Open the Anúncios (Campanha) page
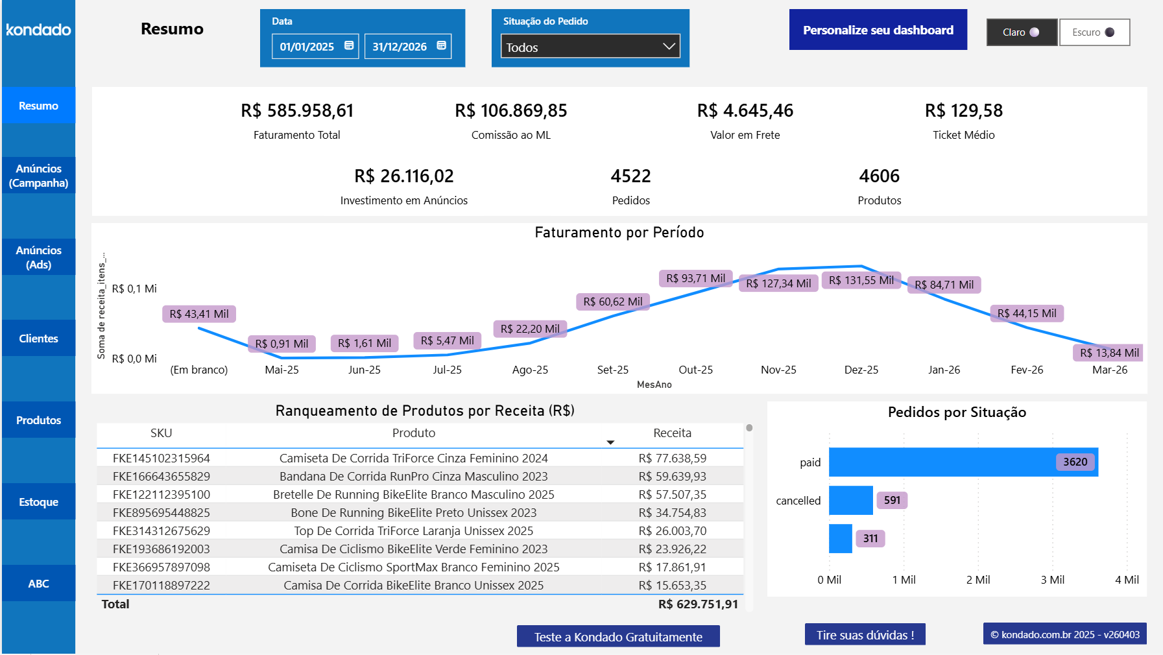 [38, 176]
